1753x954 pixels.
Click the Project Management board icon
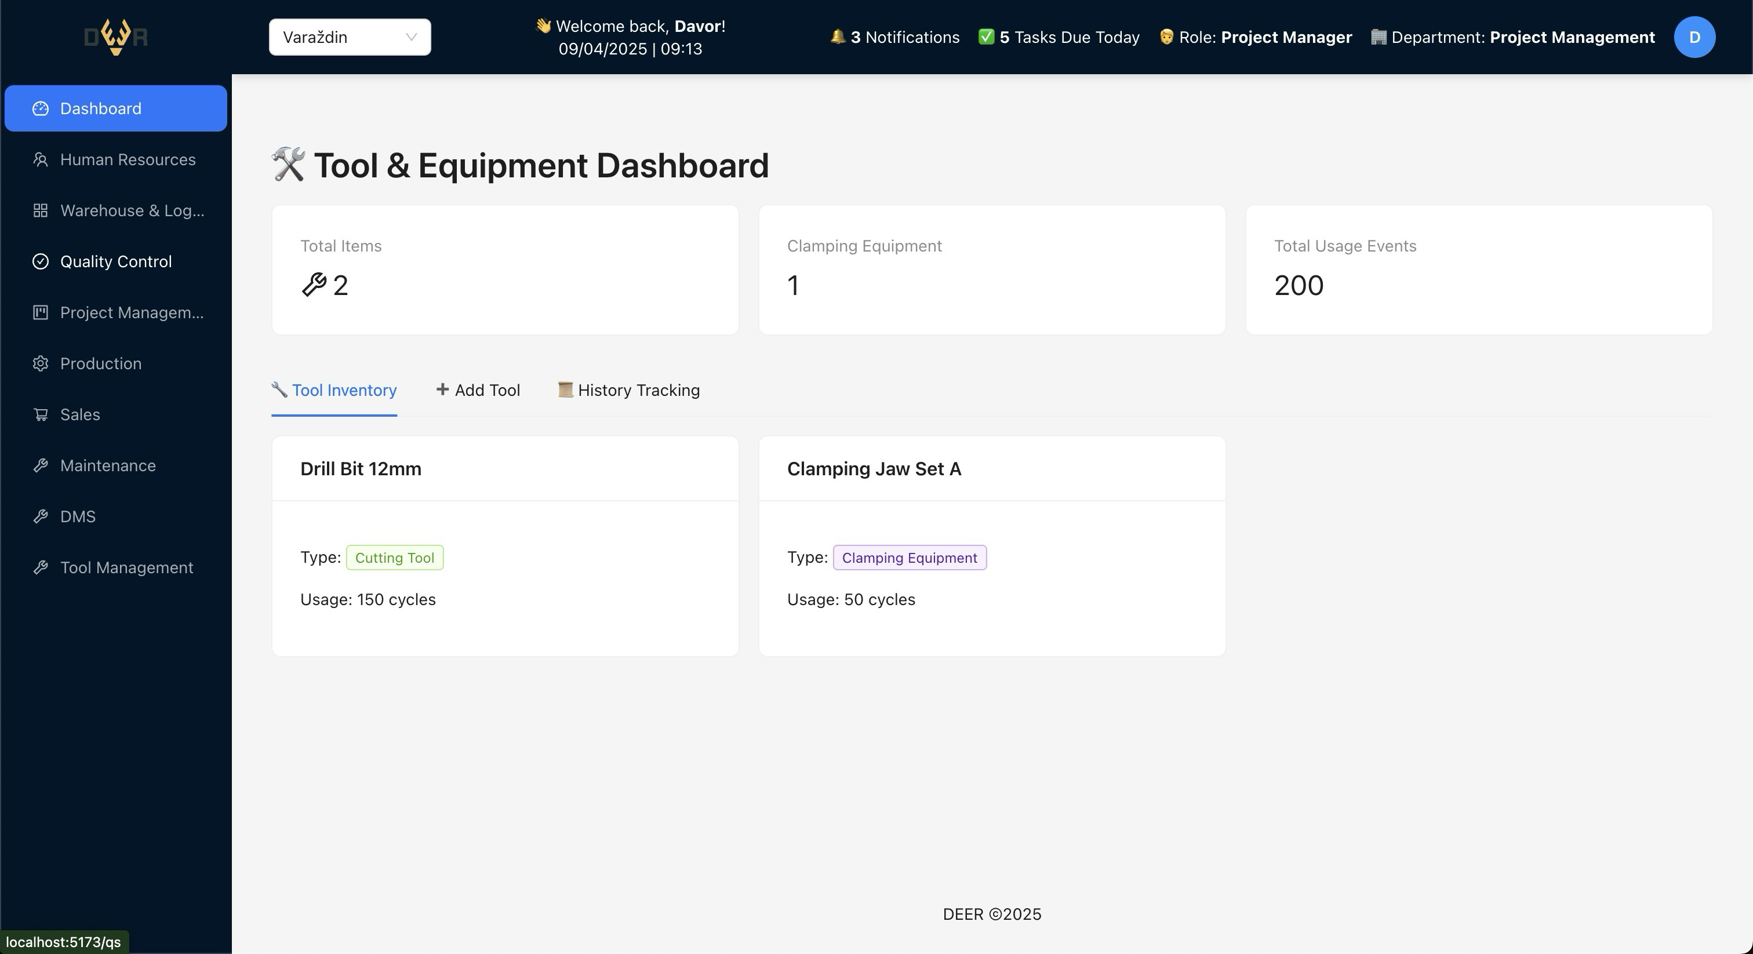click(x=41, y=312)
